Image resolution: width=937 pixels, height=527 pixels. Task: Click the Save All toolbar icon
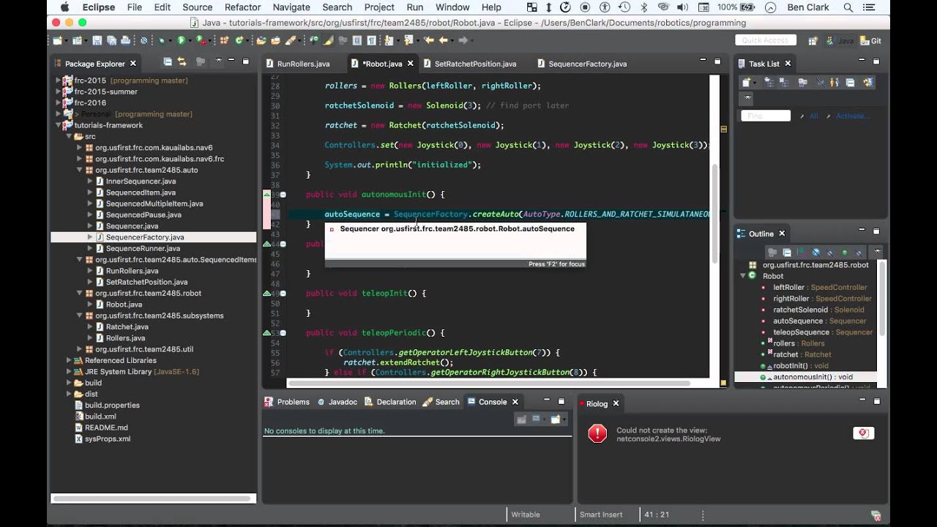(111, 41)
